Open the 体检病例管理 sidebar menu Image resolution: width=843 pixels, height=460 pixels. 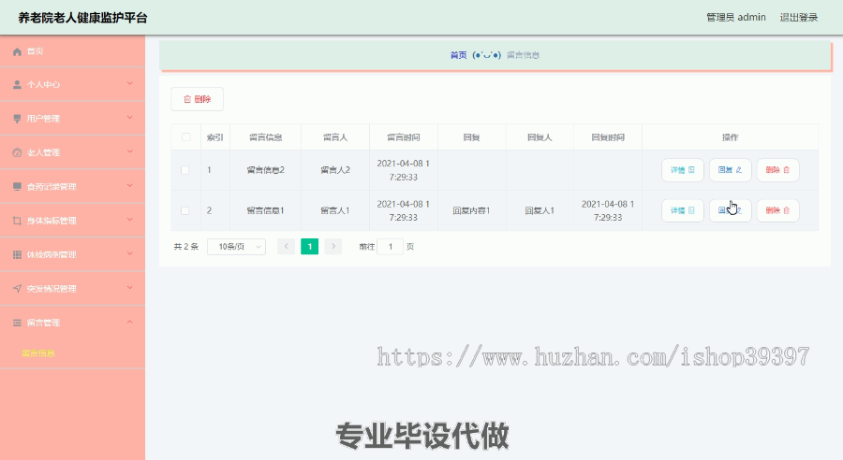tap(72, 254)
